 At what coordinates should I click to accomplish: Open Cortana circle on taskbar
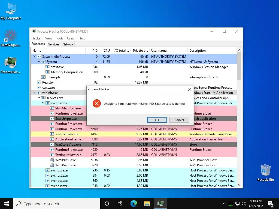[107, 204]
